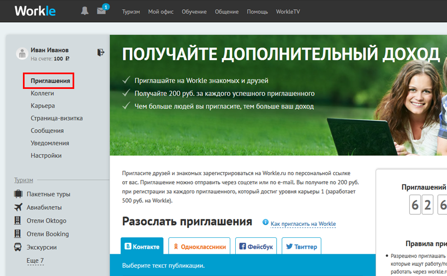Switch to the Фейсбук tab

click(x=256, y=246)
